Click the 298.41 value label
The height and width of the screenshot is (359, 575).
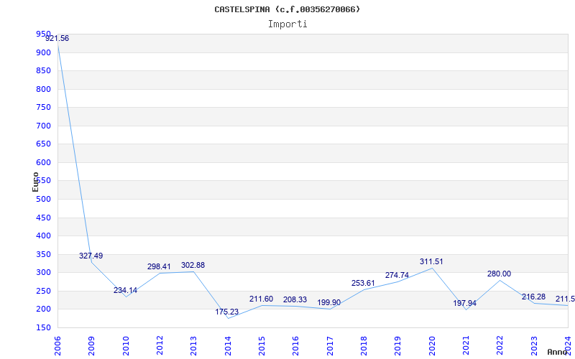159,266
